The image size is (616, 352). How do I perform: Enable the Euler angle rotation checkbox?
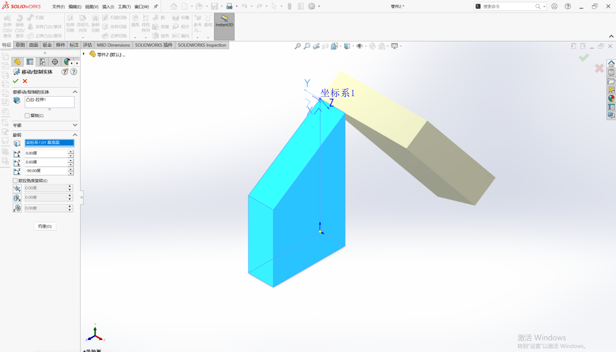15,181
